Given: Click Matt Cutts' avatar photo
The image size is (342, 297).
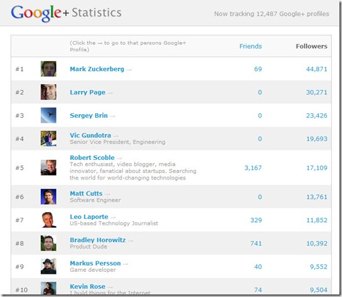Looking at the screenshot, I should click(x=48, y=196).
